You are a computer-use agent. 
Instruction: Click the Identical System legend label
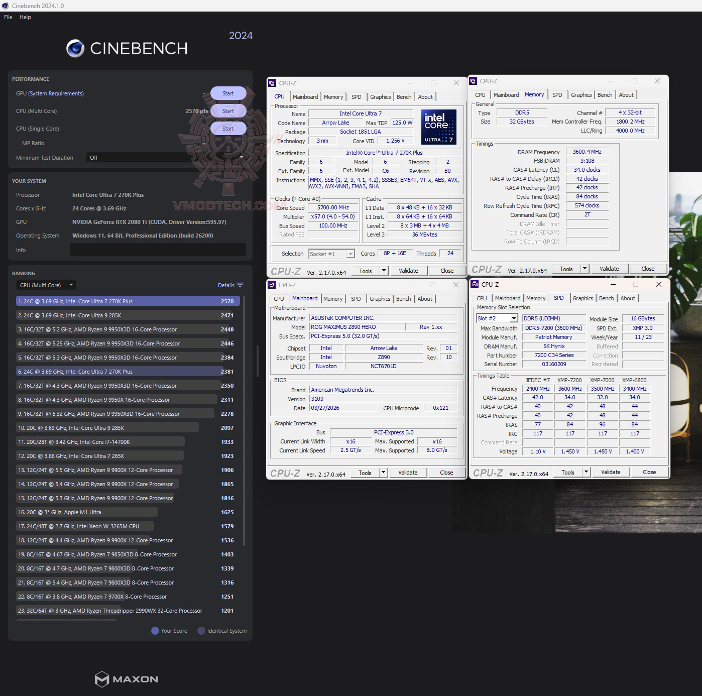[x=226, y=631]
